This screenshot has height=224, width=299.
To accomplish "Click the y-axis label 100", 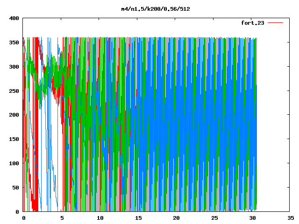I will click(x=14, y=163).
